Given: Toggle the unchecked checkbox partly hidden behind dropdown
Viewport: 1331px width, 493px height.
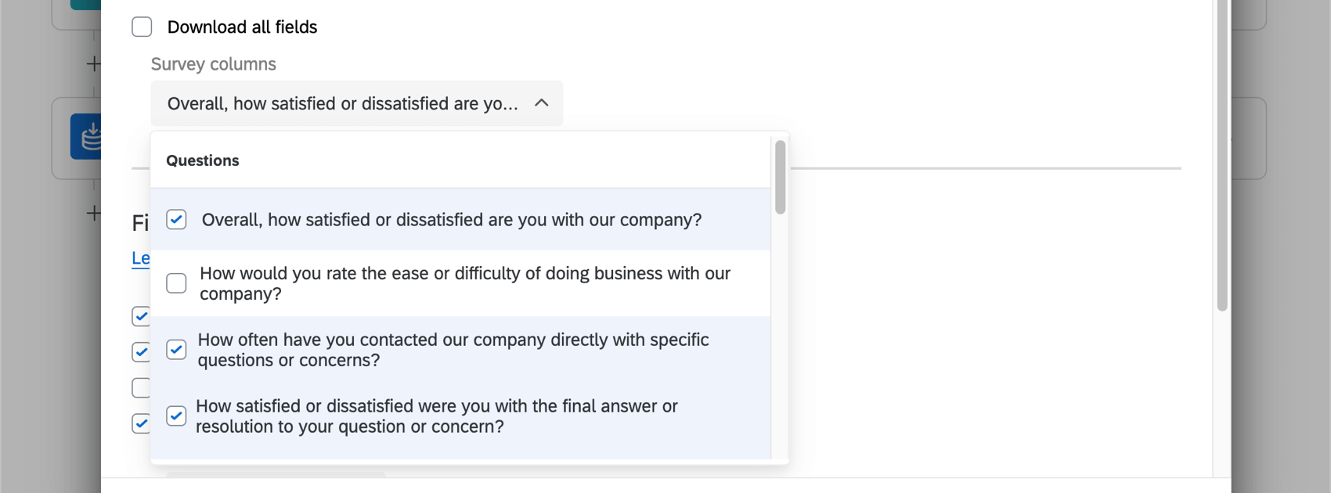Looking at the screenshot, I should pos(141,387).
